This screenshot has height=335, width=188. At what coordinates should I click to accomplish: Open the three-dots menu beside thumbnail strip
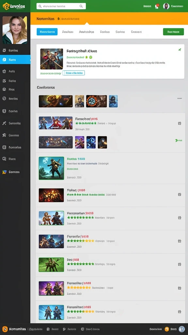(x=180, y=98)
